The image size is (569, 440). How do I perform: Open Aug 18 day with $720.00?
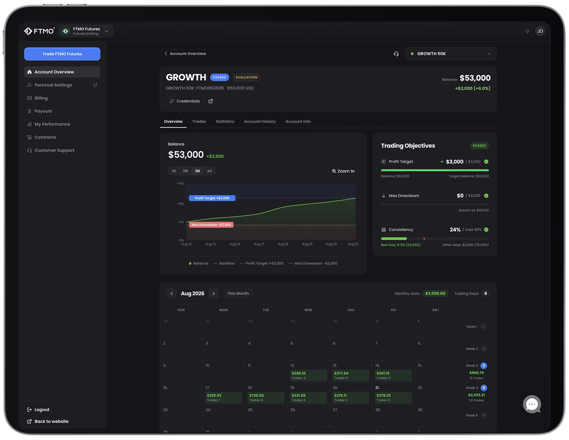[266, 398]
